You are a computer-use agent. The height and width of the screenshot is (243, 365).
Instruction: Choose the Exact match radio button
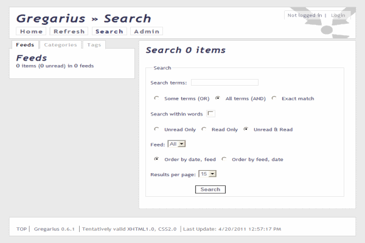[x=274, y=98]
